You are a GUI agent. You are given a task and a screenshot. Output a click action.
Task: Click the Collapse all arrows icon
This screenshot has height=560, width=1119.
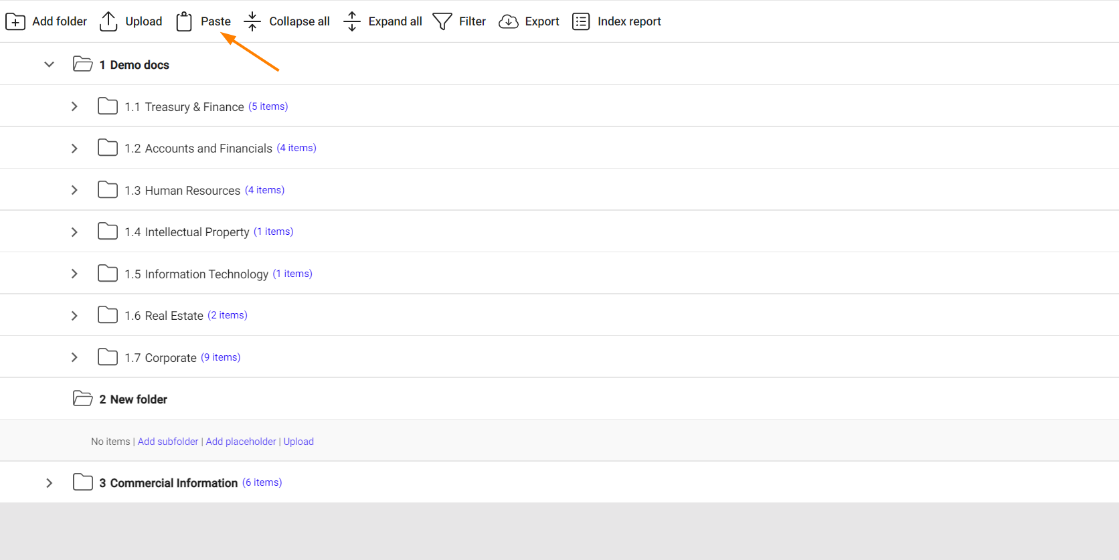tap(252, 21)
